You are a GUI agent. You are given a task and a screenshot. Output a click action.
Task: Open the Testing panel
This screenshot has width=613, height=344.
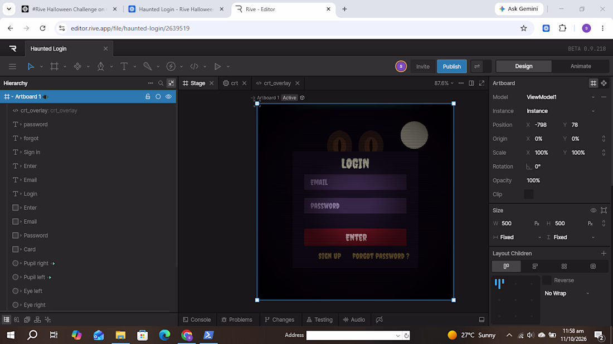(x=319, y=320)
